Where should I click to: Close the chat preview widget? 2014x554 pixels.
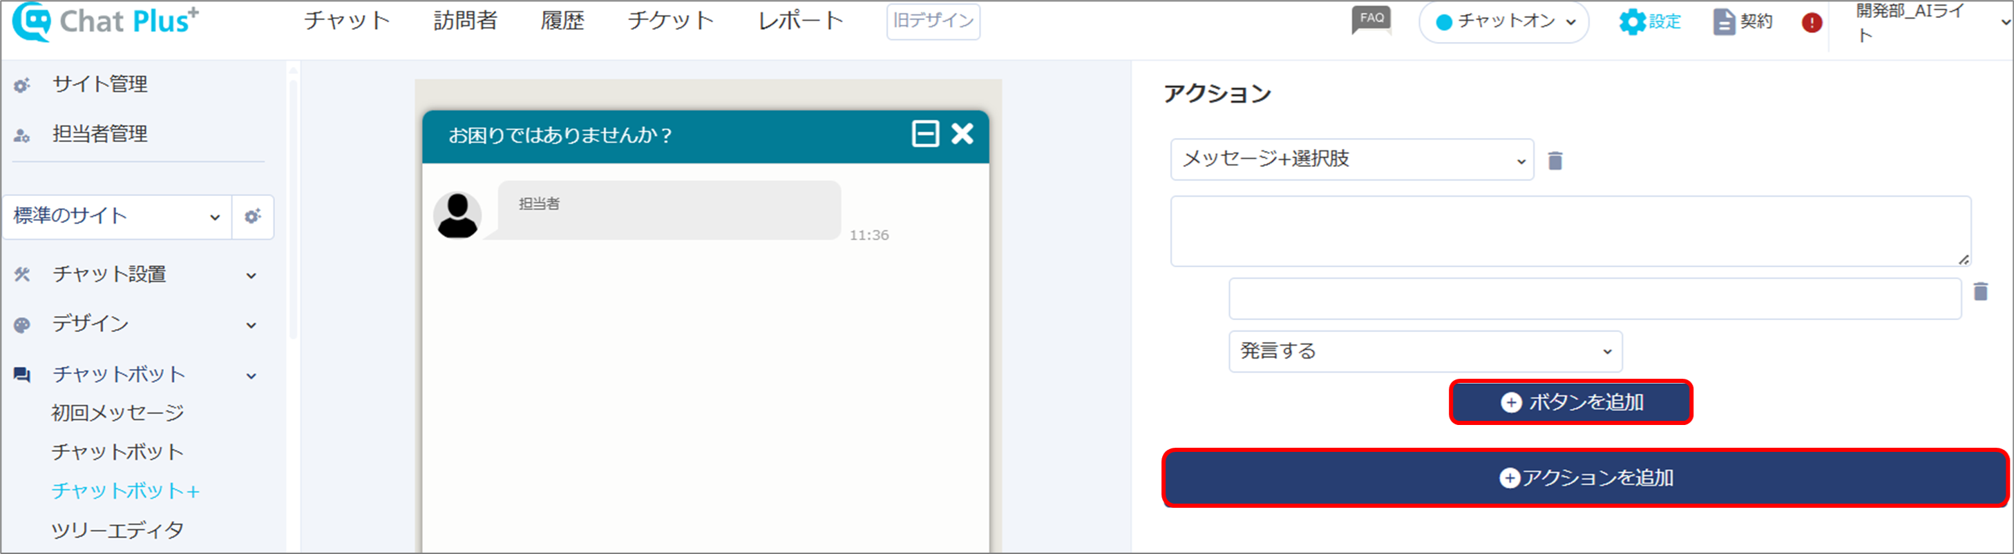pos(962,135)
